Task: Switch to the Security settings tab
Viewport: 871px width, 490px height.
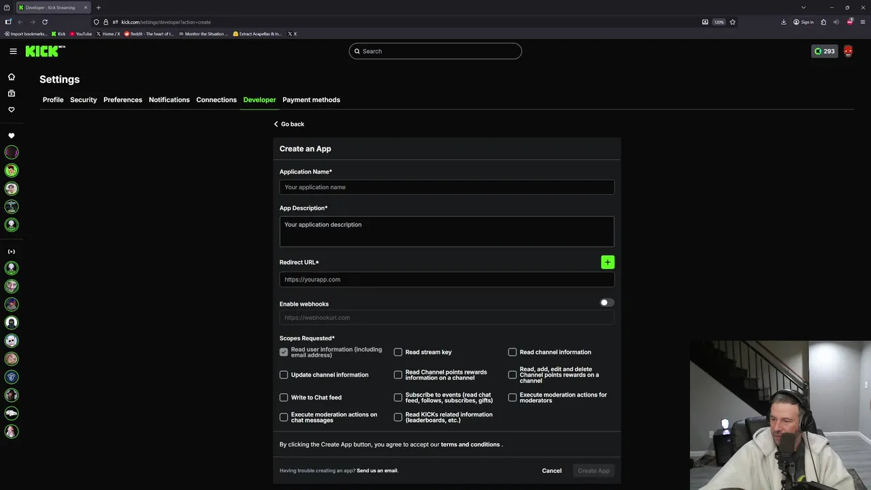Action: tap(83, 100)
